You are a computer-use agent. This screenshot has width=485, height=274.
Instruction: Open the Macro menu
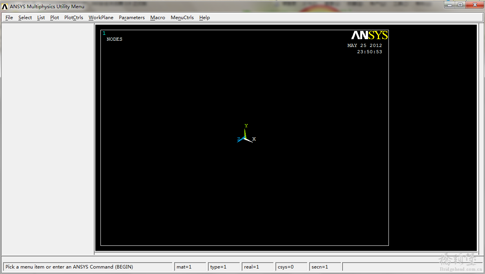[158, 18]
